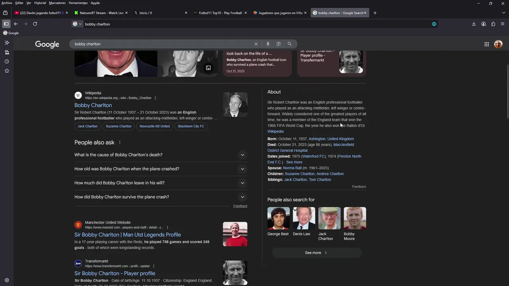
Task: Click the Google bookmark in bookmarks bar
Action: pos(11,33)
